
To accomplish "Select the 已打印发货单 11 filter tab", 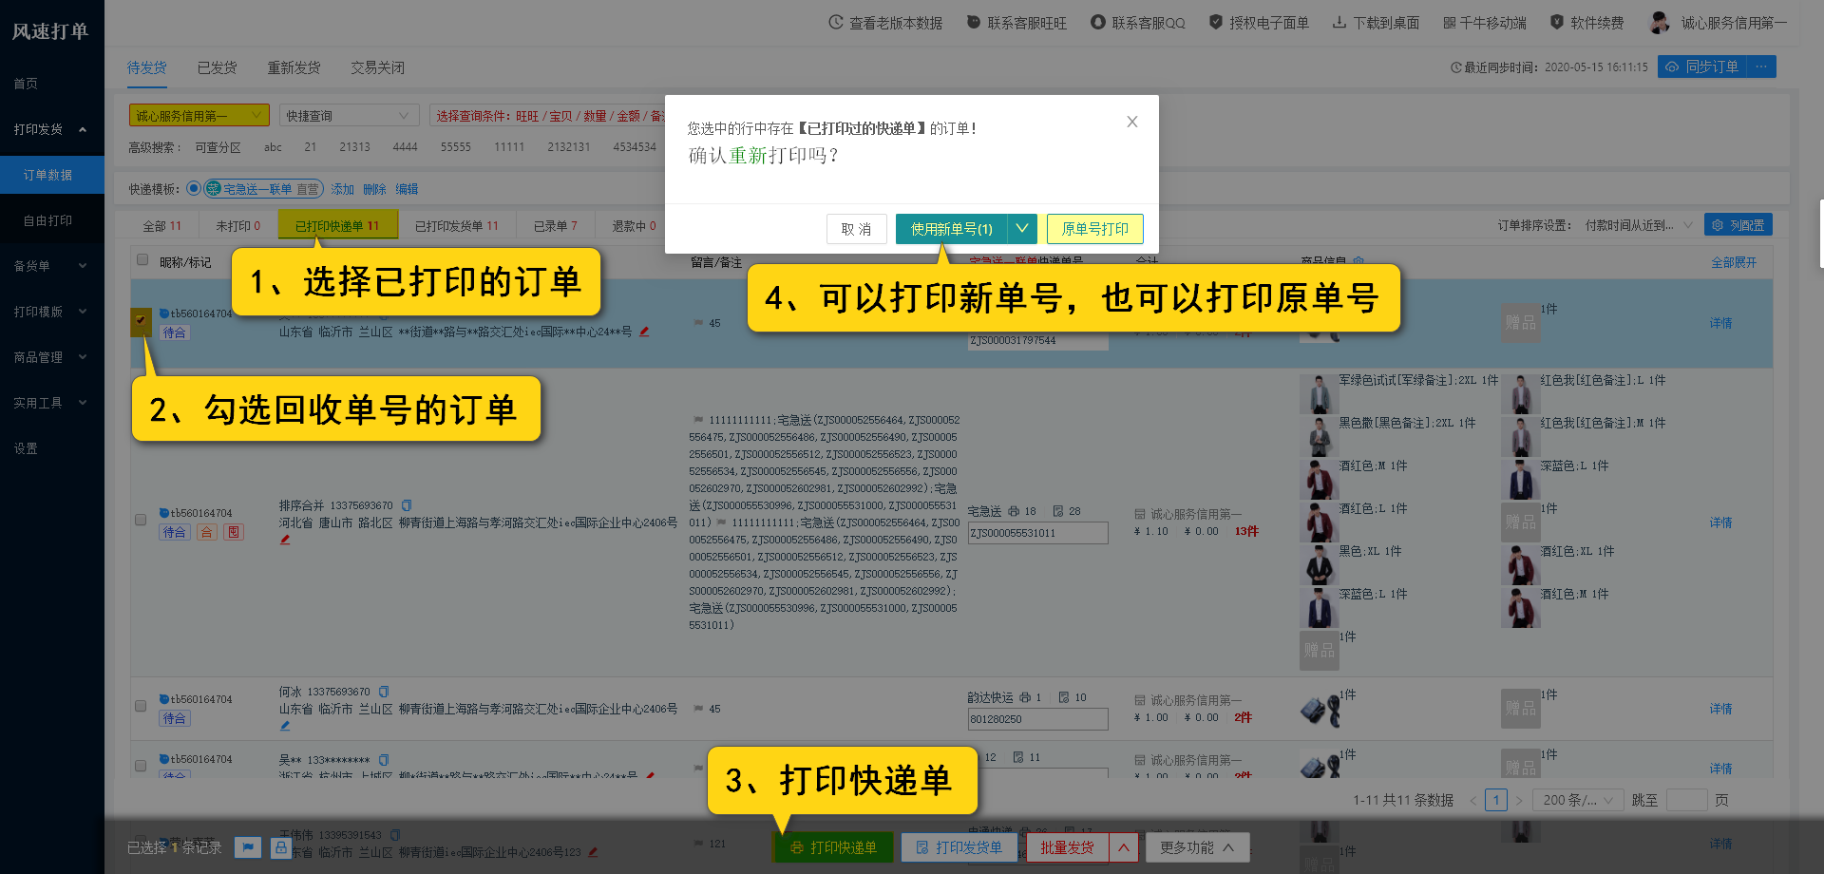I will (x=456, y=225).
